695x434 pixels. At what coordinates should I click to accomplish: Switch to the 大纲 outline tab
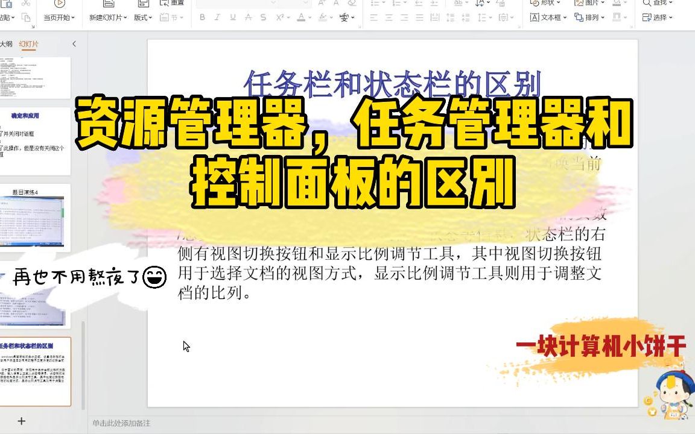click(x=6, y=44)
